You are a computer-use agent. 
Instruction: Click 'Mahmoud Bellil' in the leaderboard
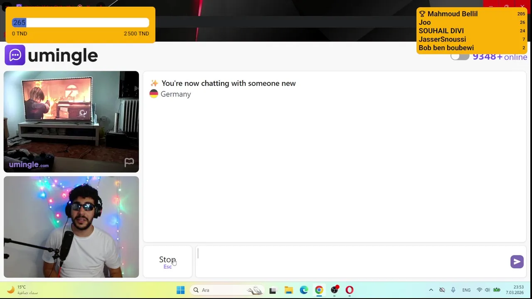[x=453, y=14]
